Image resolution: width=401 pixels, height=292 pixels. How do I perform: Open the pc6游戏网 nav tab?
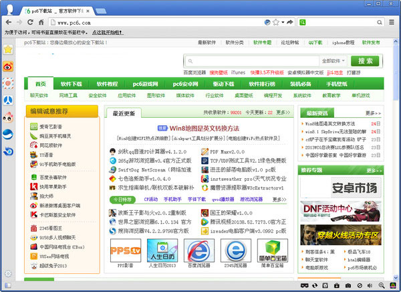[x=145, y=84]
